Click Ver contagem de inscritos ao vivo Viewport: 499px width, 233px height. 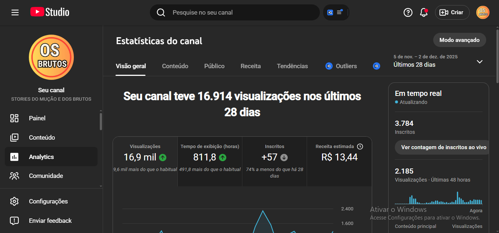click(x=442, y=147)
